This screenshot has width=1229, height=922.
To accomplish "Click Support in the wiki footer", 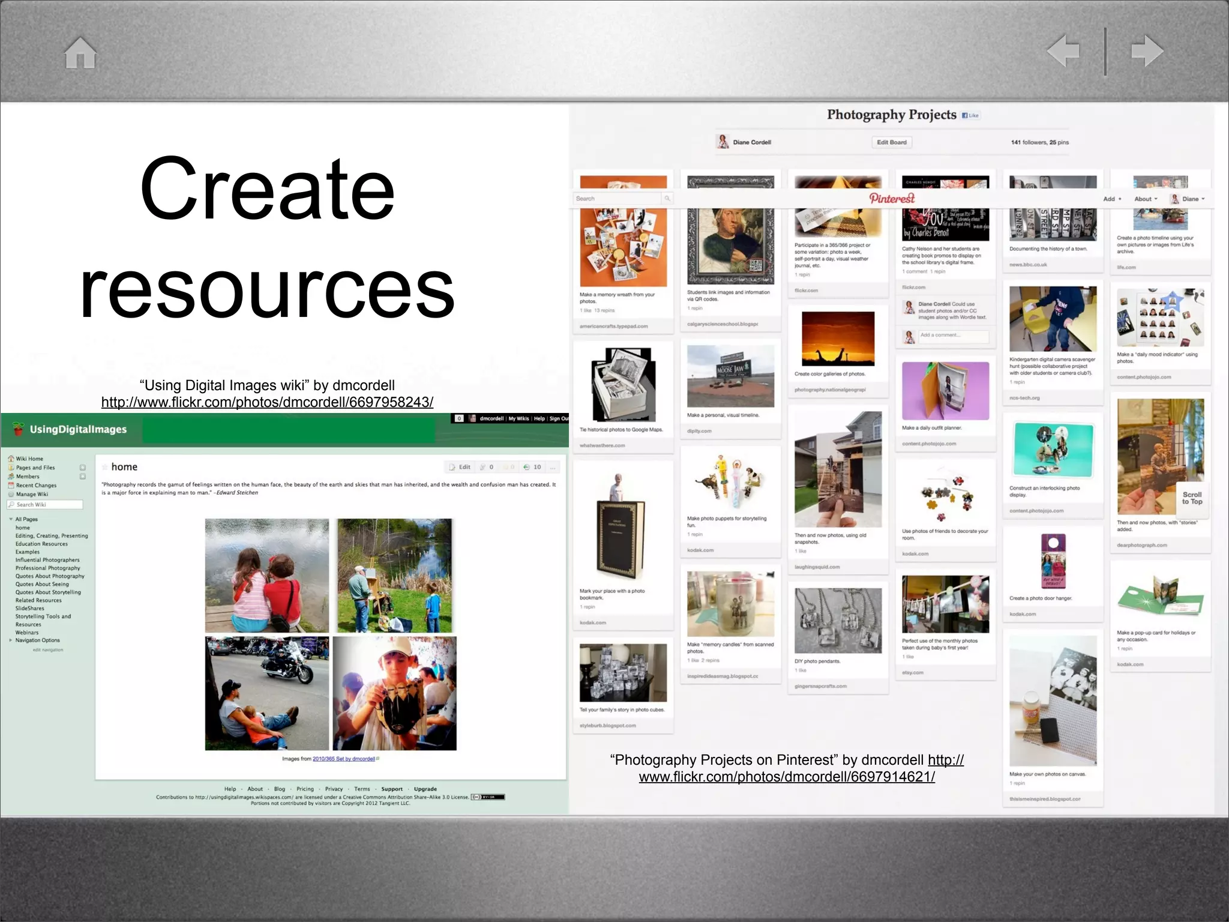I will (x=392, y=789).
